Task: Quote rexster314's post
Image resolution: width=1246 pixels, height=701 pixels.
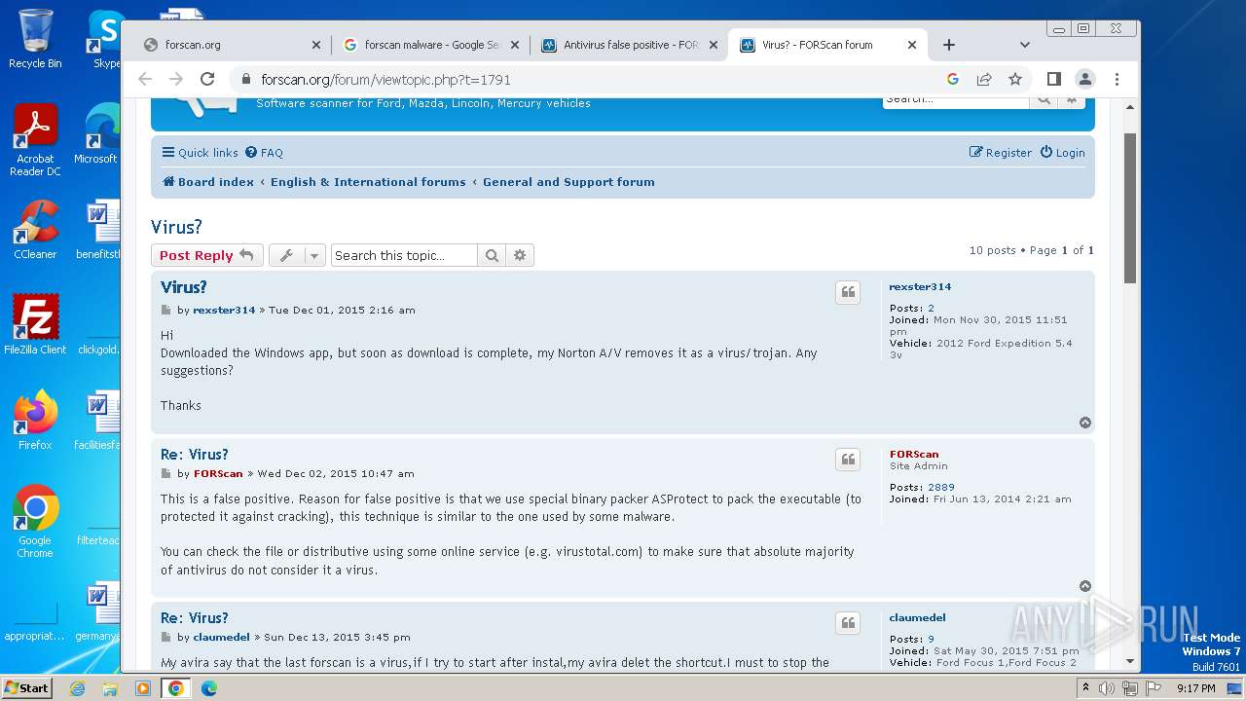Action: pos(848,293)
